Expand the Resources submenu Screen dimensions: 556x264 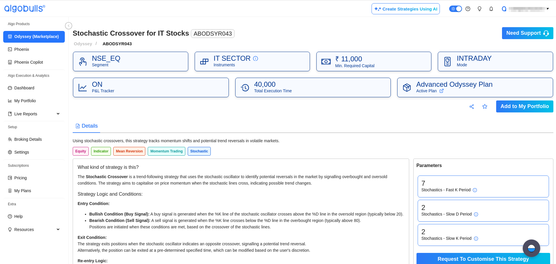coord(58,230)
